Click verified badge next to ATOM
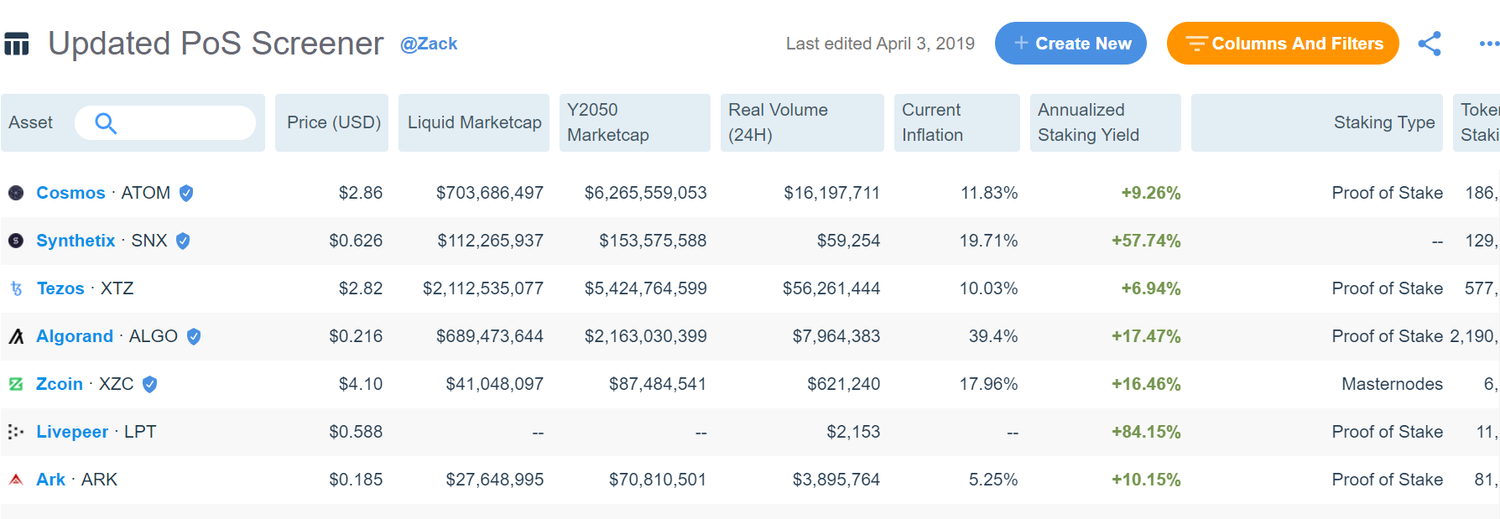The image size is (1500, 519). [x=186, y=193]
